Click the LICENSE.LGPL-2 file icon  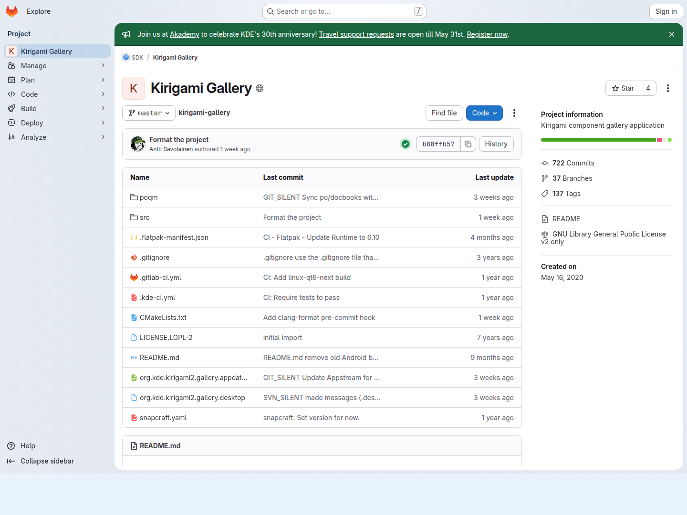134,338
